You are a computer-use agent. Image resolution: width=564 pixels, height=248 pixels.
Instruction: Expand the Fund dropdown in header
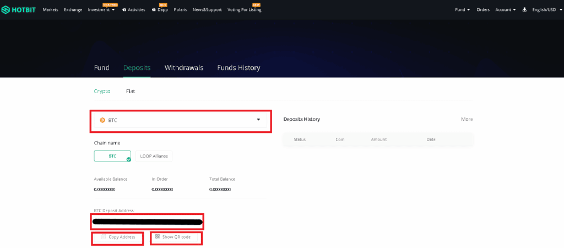pos(463,10)
